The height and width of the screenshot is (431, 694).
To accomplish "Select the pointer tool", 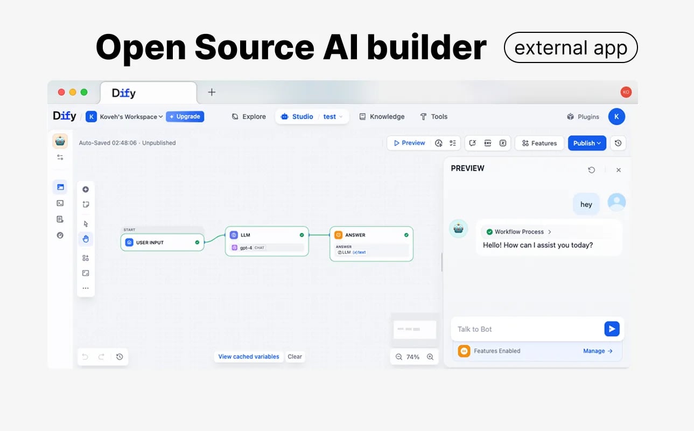I will [x=86, y=223].
